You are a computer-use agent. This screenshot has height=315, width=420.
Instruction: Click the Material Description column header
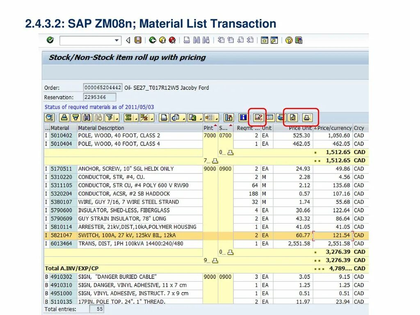point(140,128)
